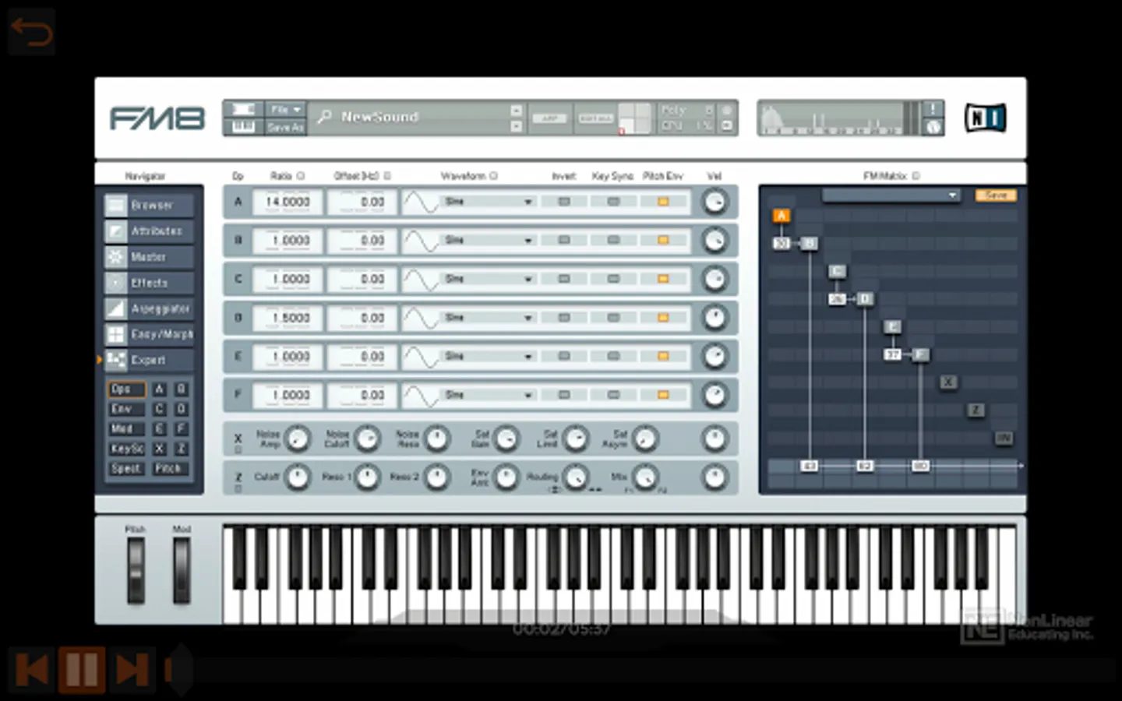This screenshot has width=1122, height=701.
Task: Click the operator A ratio field 14.0000
Action: [288, 202]
